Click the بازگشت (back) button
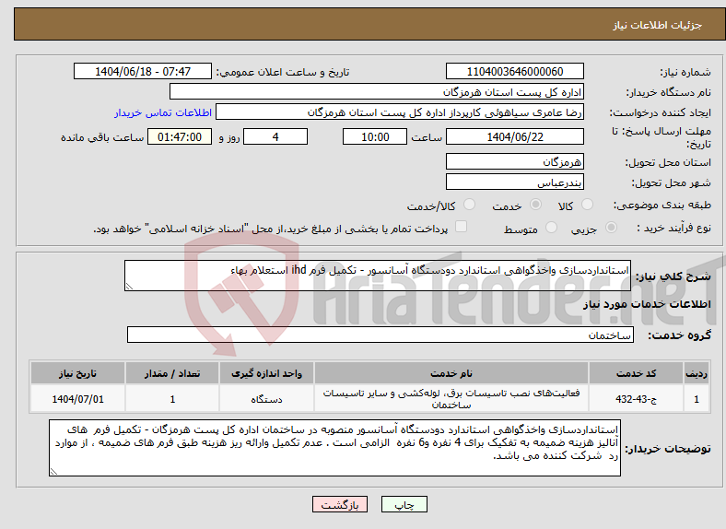The height and width of the screenshot is (529, 726). pyautogui.click(x=340, y=504)
